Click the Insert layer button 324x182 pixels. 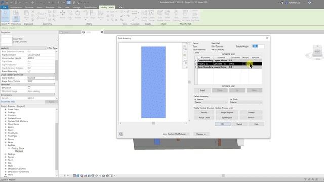tap(202, 90)
